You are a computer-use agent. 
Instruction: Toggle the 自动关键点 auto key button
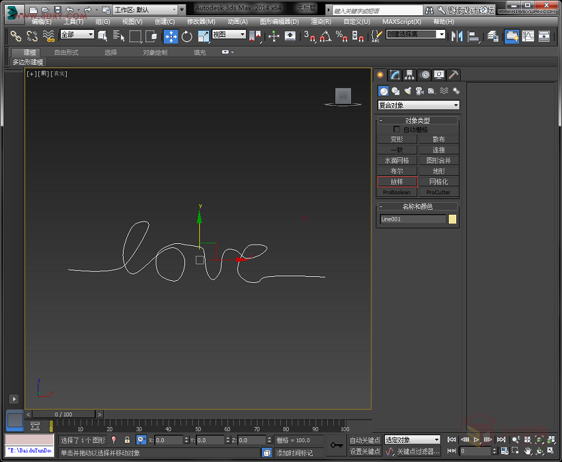365,440
